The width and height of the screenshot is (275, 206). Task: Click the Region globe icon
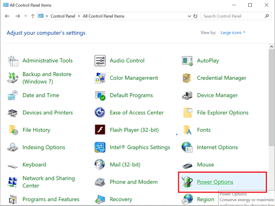(x=187, y=199)
